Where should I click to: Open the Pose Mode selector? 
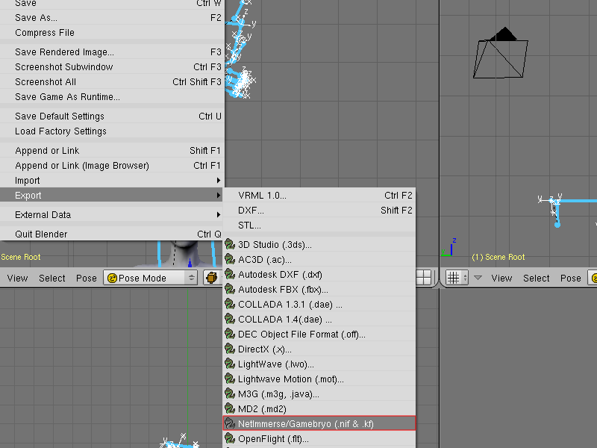tap(151, 278)
